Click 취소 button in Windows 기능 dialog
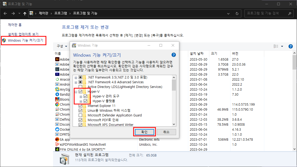297x167 pixels. tap(166, 132)
